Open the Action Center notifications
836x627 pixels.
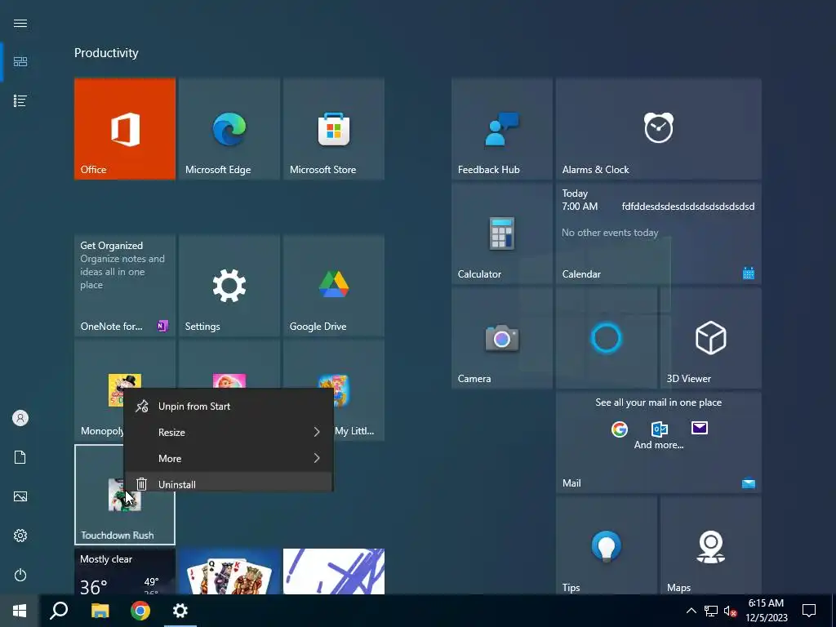point(809,611)
